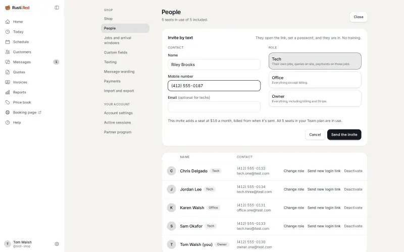This screenshot has height=252, width=404.
Task: Click the Help question mark icon
Action: (x=8, y=122)
